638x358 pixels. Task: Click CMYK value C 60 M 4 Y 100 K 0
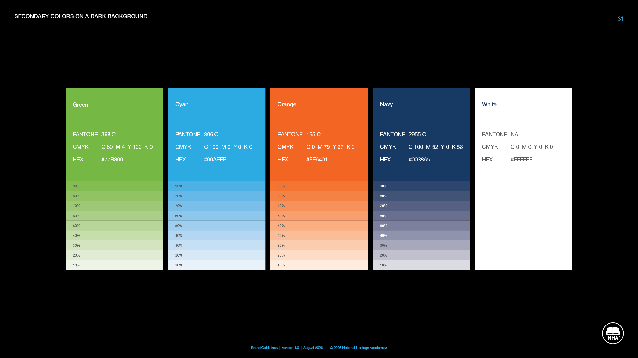(x=127, y=147)
